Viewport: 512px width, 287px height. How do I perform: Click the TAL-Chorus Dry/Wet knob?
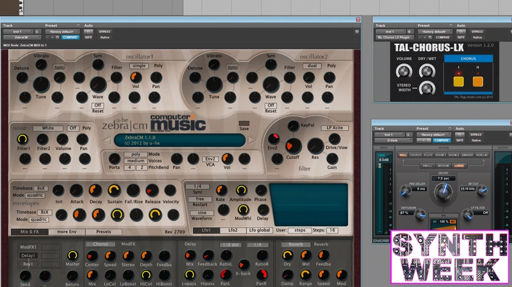pyautogui.click(x=427, y=71)
